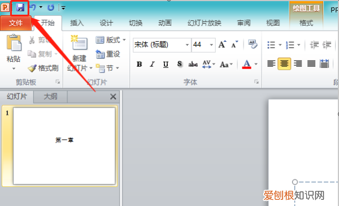This screenshot has width=339, height=206.
Task: Click the Change Case Aa icon
Action: point(224,65)
